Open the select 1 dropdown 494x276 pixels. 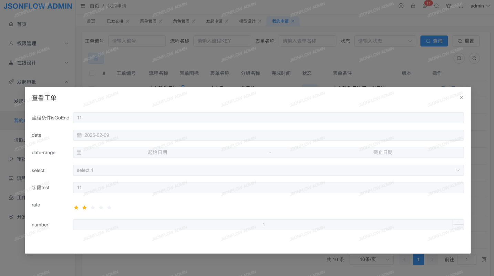coord(268,170)
